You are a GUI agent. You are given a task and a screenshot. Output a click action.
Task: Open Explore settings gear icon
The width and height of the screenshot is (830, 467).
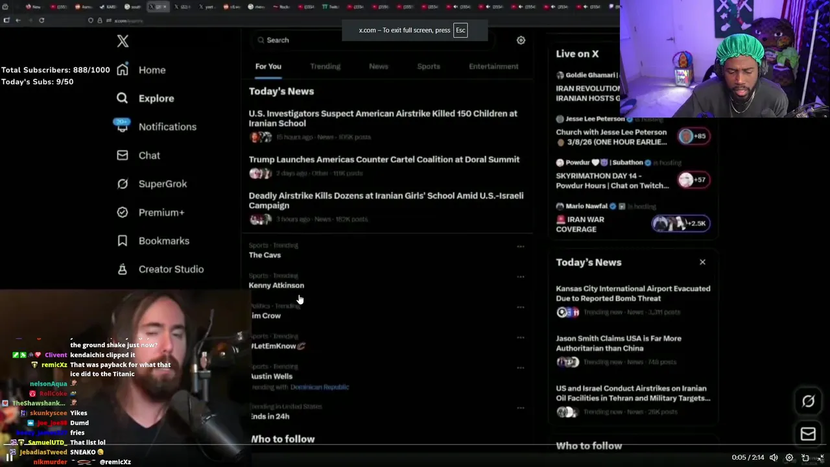(x=521, y=40)
